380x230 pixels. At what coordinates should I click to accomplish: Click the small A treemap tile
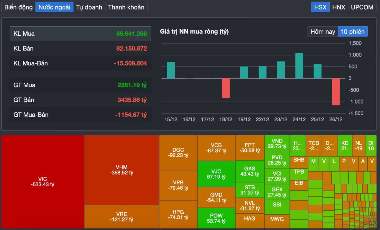363,163
